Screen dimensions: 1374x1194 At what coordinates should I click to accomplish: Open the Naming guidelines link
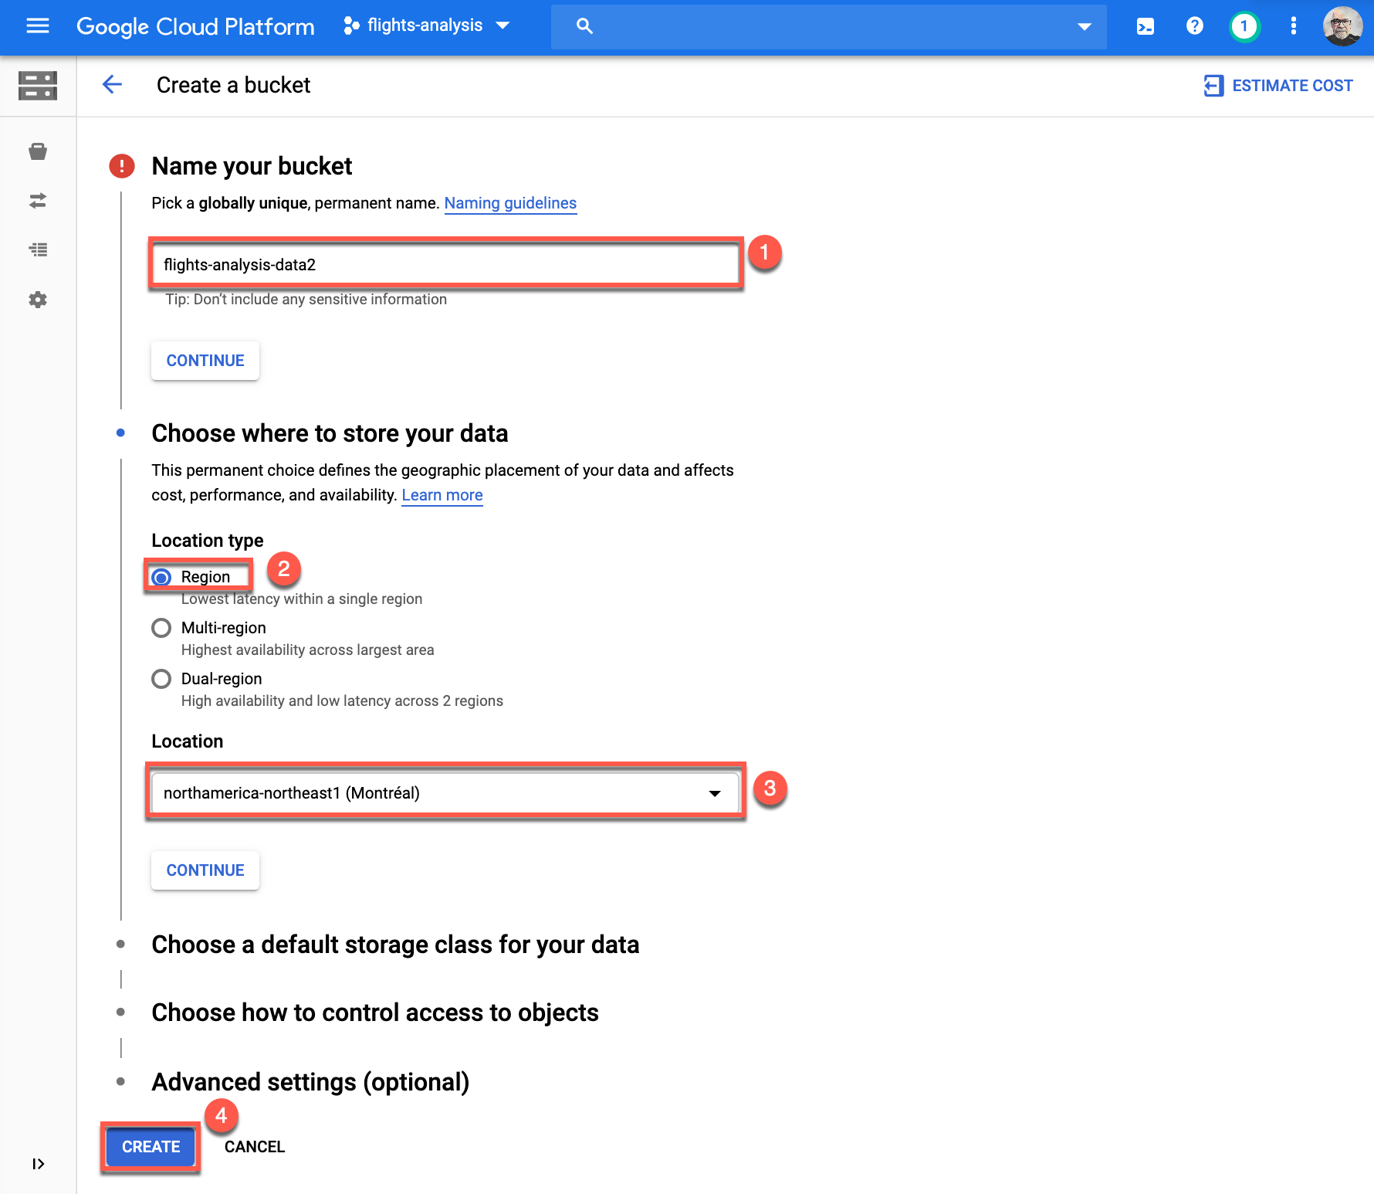[510, 203]
